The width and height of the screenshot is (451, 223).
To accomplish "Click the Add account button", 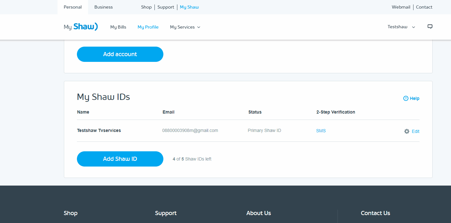I will pyautogui.click(x=120, y=54).
